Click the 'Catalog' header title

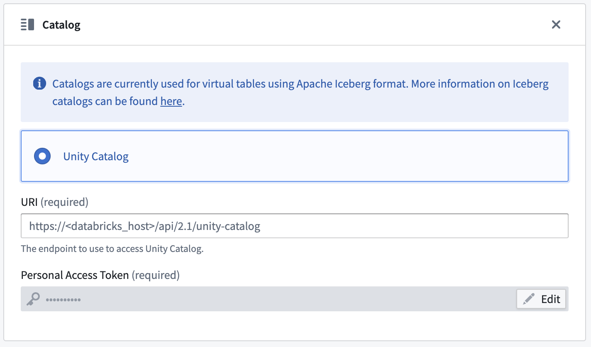(x=61, y=25)
